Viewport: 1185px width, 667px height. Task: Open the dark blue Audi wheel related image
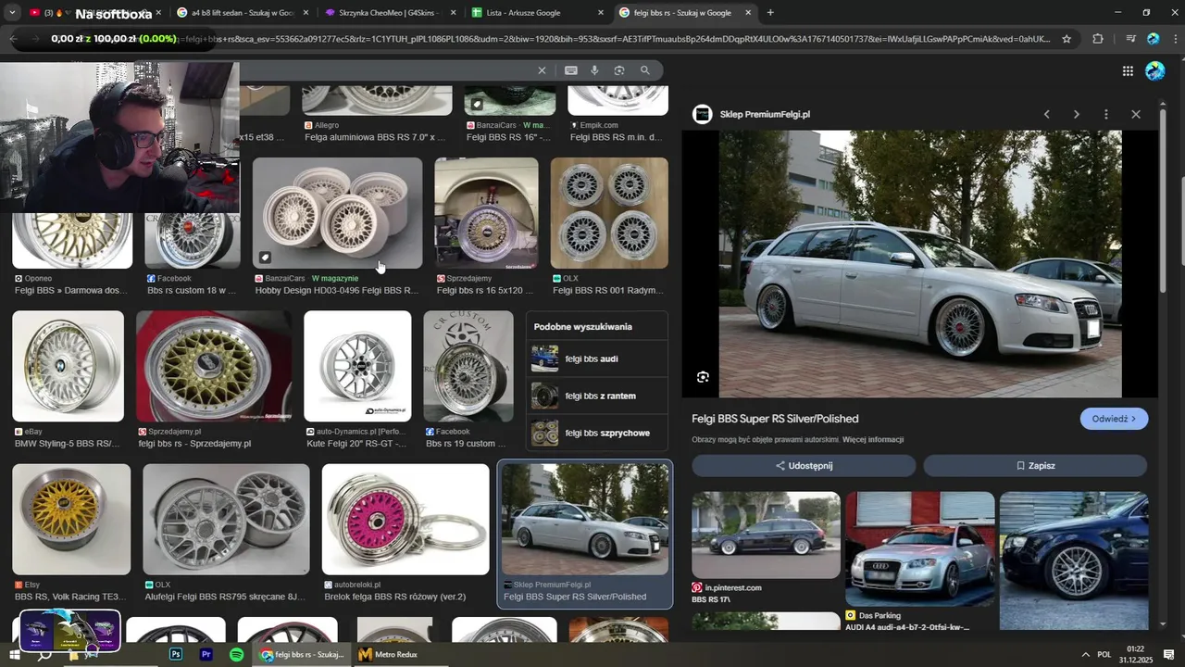pos(1074,560)
